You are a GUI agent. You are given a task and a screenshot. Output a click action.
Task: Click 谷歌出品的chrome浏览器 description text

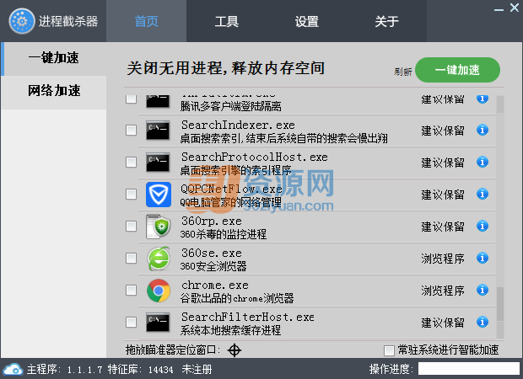(x=237, y=298)
